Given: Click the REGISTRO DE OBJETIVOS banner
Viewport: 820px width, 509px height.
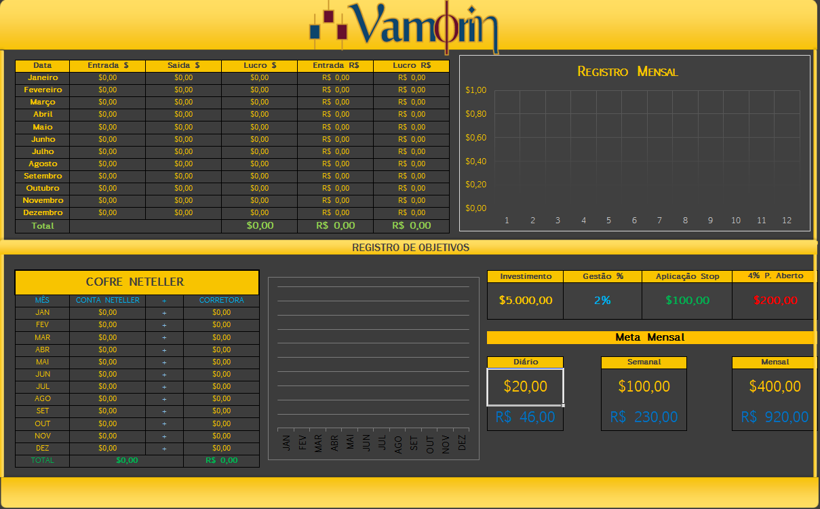Looking at the screenshot, I should 410,248.
